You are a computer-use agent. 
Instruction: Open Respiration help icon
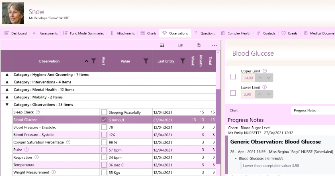[37, 157]
